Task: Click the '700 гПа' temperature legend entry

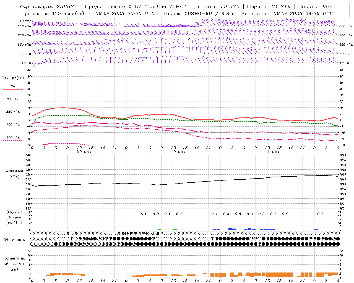Action: coord(13,124)
